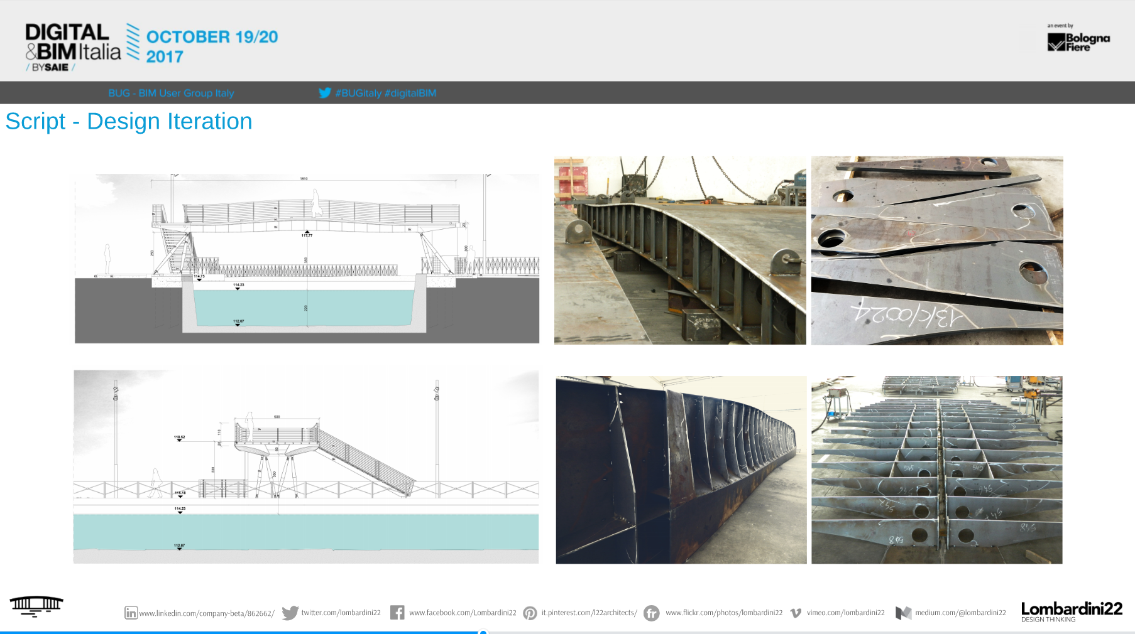1135x634 pixels.
Task: Open the www.facebook.com/Lombardini22 link
Action: (463, 613)
